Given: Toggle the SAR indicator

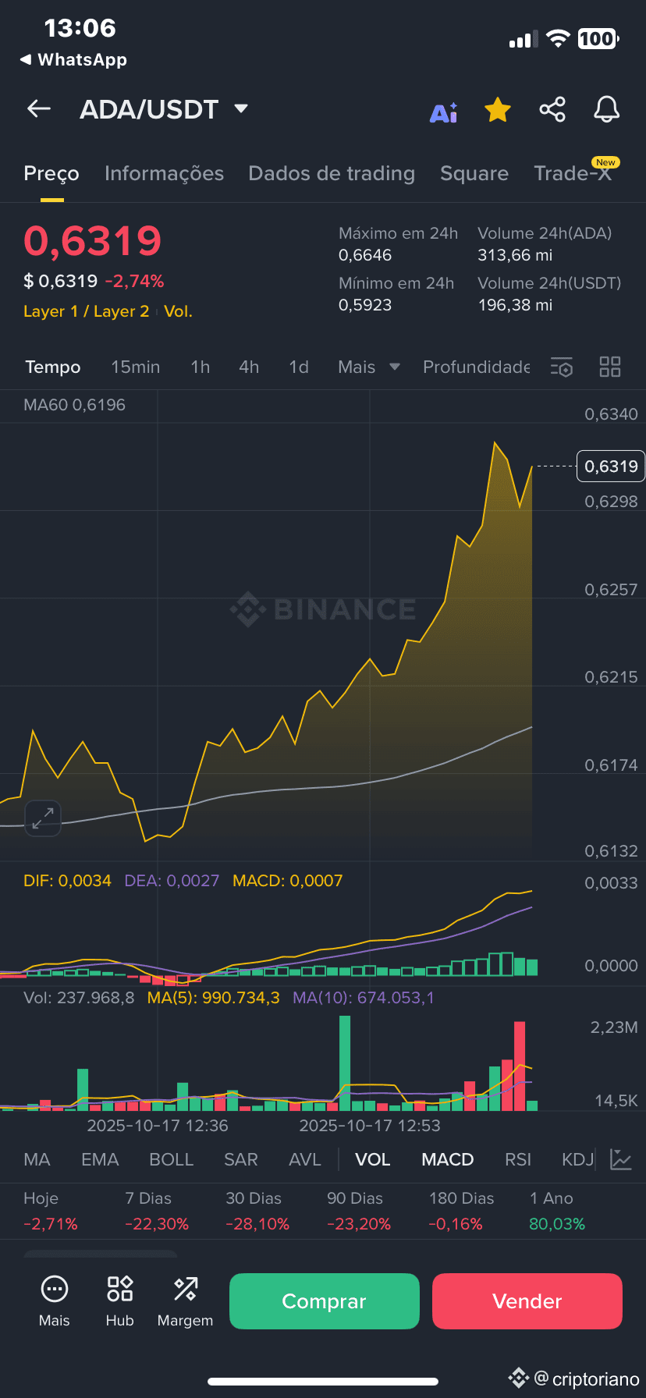Looking at the screenshot, I should [240, 1159].
